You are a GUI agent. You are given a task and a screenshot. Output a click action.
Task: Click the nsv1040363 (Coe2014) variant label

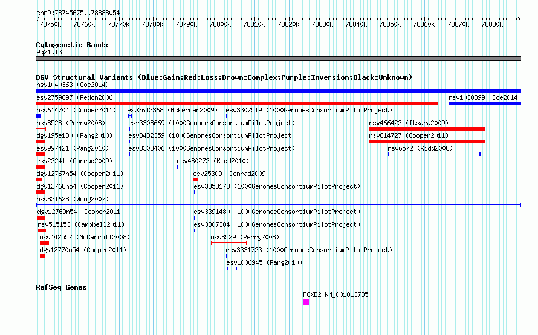tap(73, 85)
